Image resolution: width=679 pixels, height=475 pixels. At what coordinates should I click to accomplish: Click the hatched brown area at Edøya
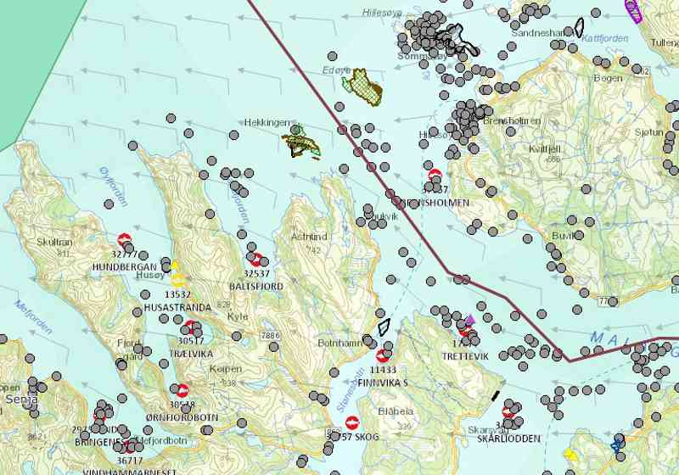click(x=364, y=86)
